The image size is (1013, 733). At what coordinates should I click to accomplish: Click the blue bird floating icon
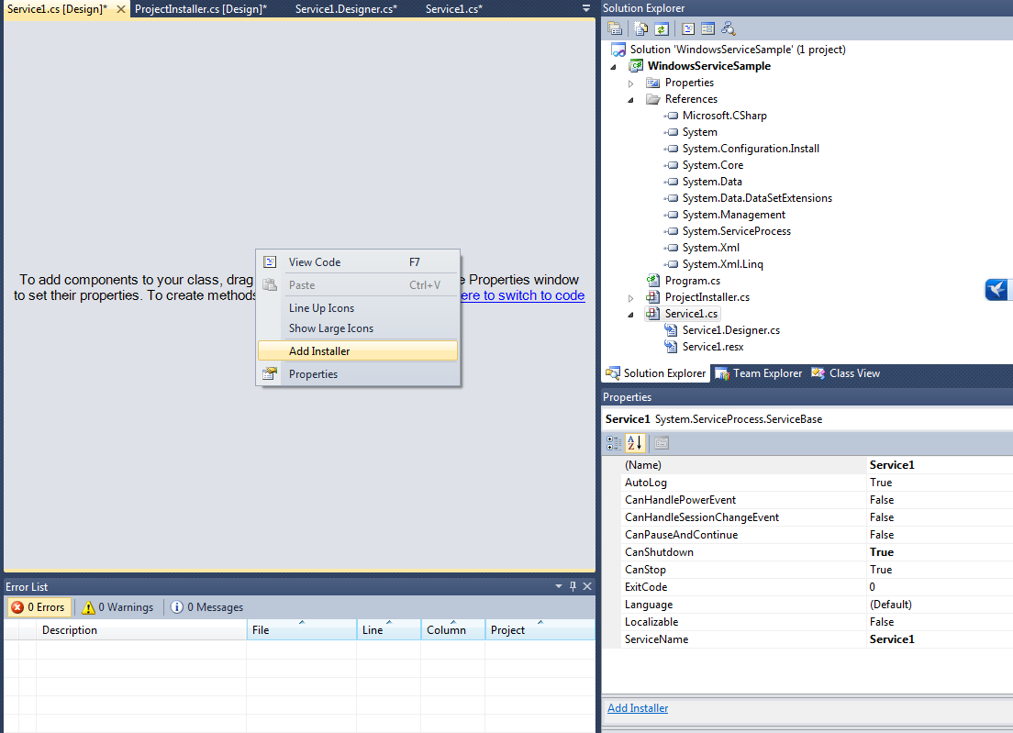[996, 289]
